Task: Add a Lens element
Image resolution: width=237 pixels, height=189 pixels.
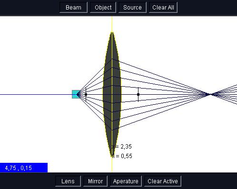Action: pyautogui.click(x=68, y=181)
